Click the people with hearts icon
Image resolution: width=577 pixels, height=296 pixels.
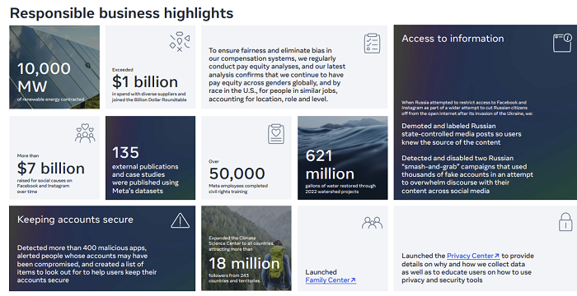[x=85, y=133]
